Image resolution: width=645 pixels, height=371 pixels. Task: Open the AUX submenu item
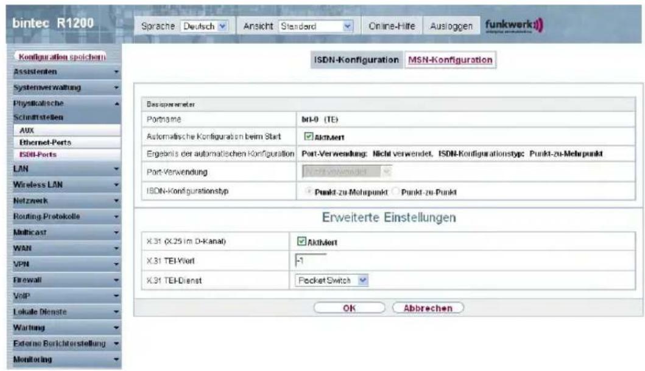[x=68, y=130]
